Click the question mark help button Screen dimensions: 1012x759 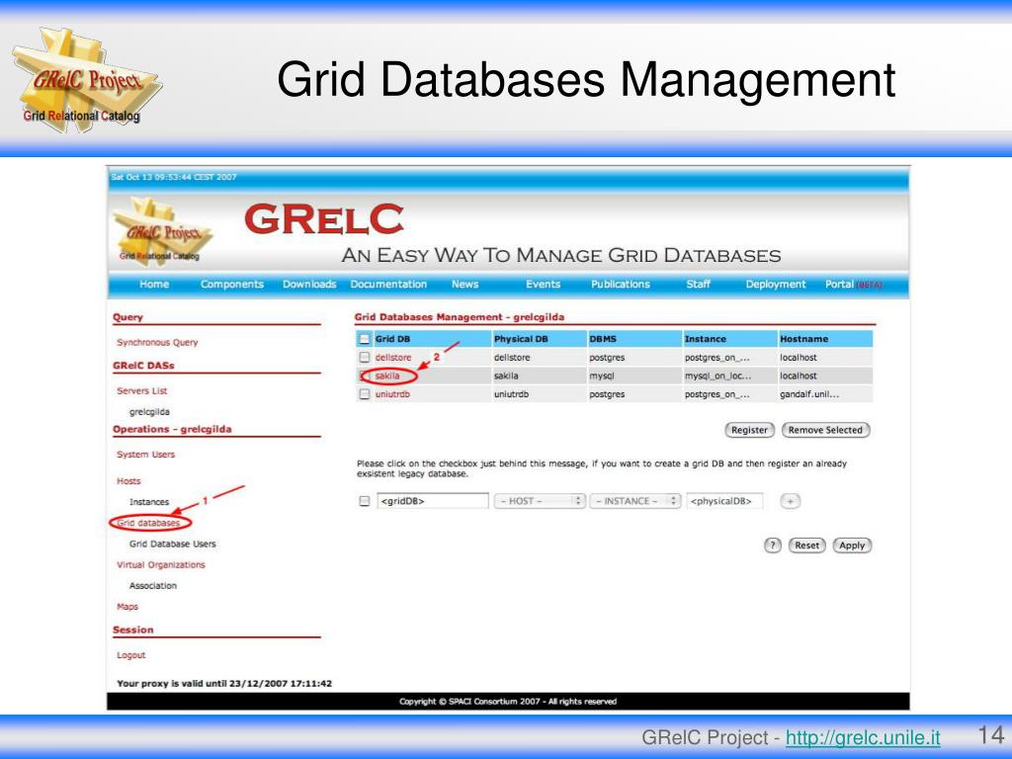773,546
